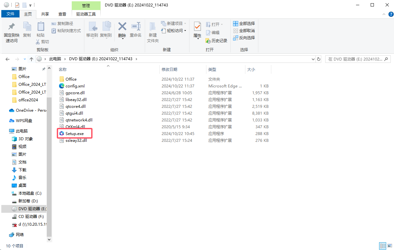
Task: Click the search box for DVD drive
Action: pyautogui.click(x=355, y=59)
